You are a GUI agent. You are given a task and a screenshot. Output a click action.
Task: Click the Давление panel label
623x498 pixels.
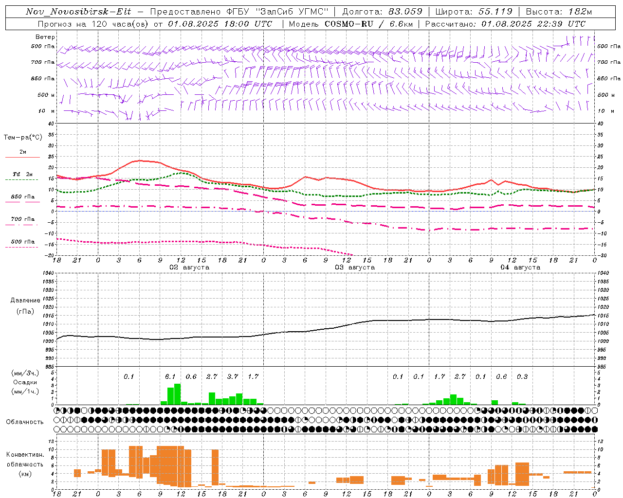pyautogui.click(x=25, y=301)
